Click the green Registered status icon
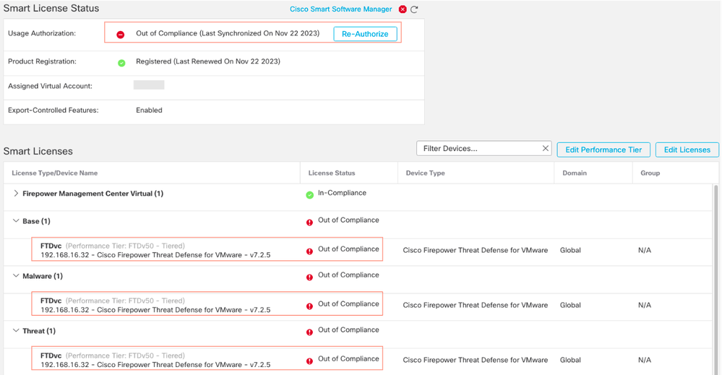Image resolution: width=722 pixels, height=375 pixels. pyautogui.click(x=121, y=63)
